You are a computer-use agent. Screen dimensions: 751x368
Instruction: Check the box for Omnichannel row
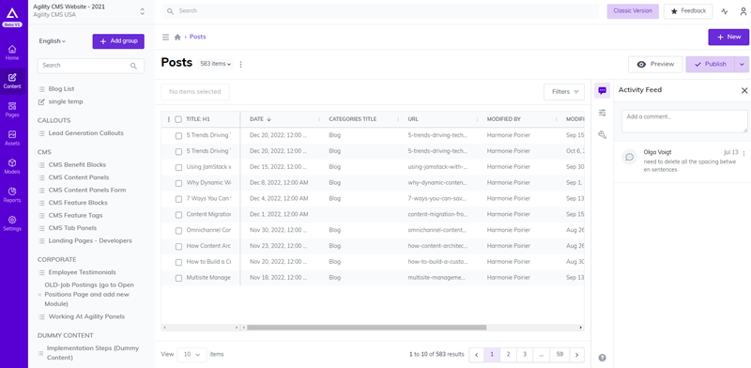pos(178,231)
